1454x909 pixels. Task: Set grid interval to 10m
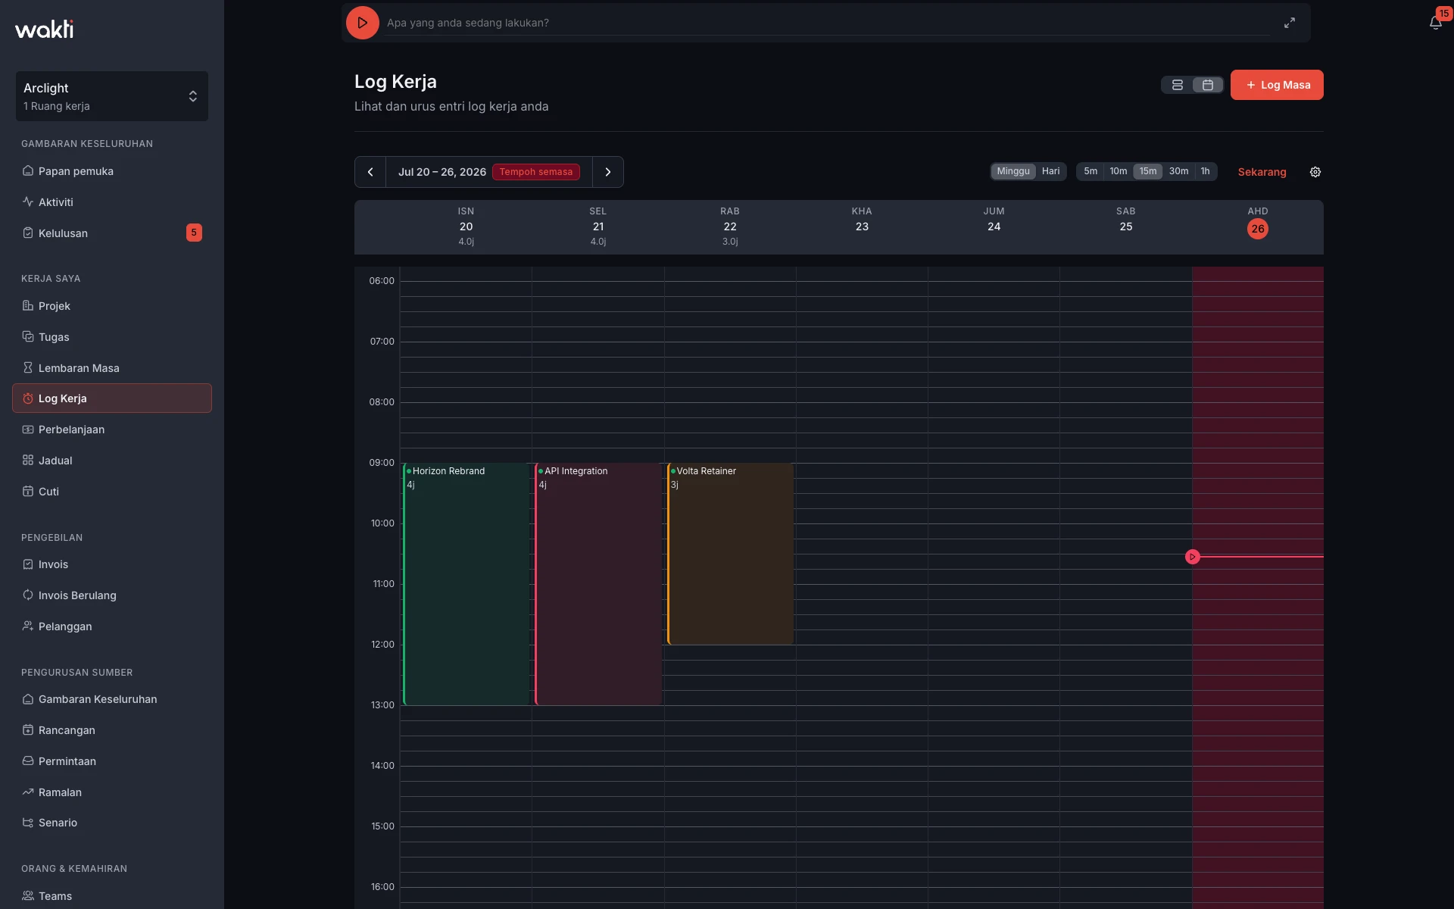[x=1119, y=171]
